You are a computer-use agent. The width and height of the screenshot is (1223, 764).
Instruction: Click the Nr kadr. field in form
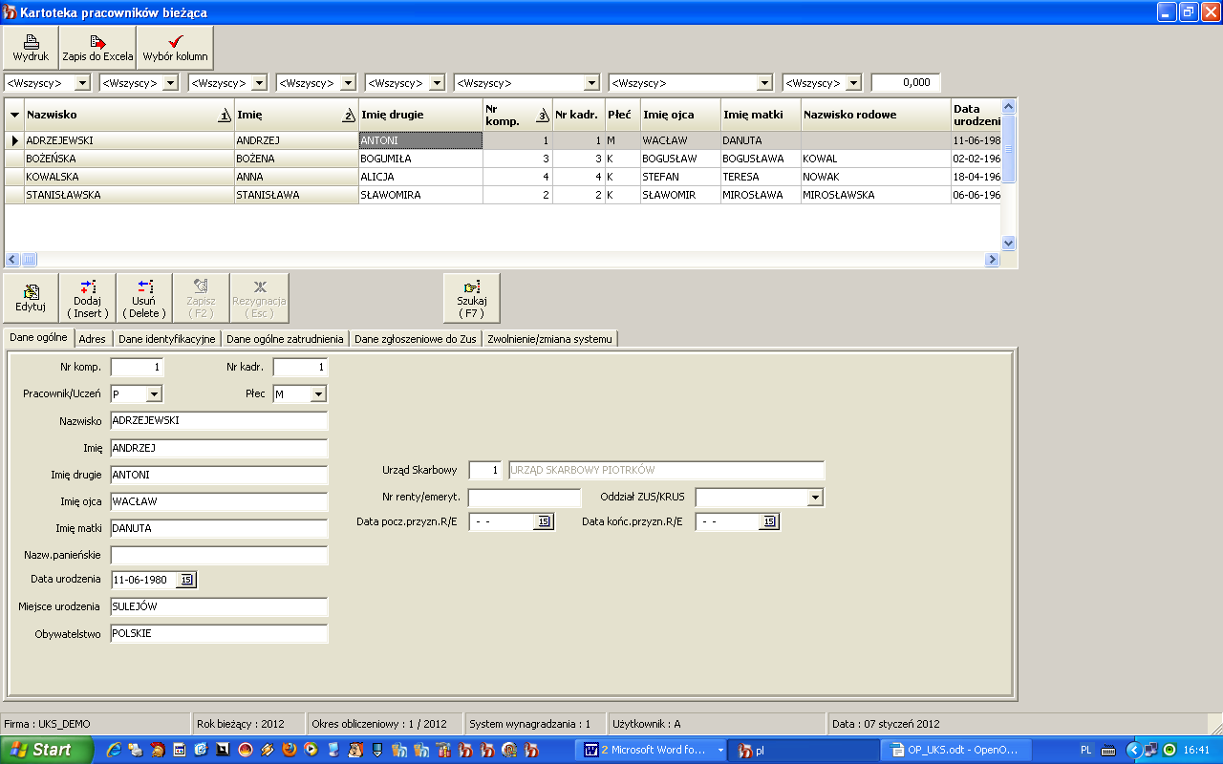[x=300, y=367]
